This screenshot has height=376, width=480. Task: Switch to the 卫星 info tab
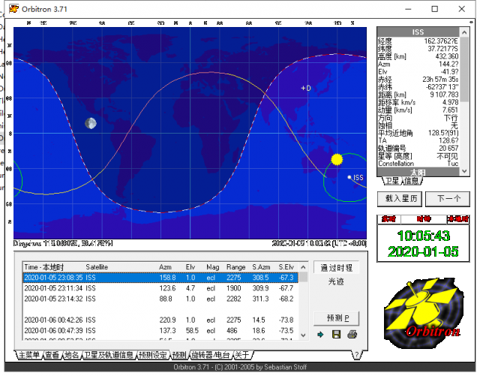tap(392, 181)
